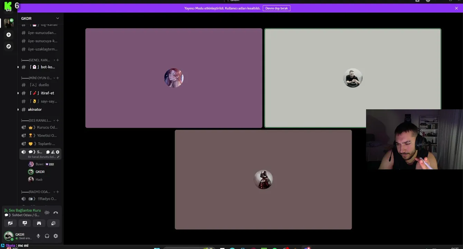Open the akinator text channel
This screenshot has width=463, height=249.
[x=40, y=110]
